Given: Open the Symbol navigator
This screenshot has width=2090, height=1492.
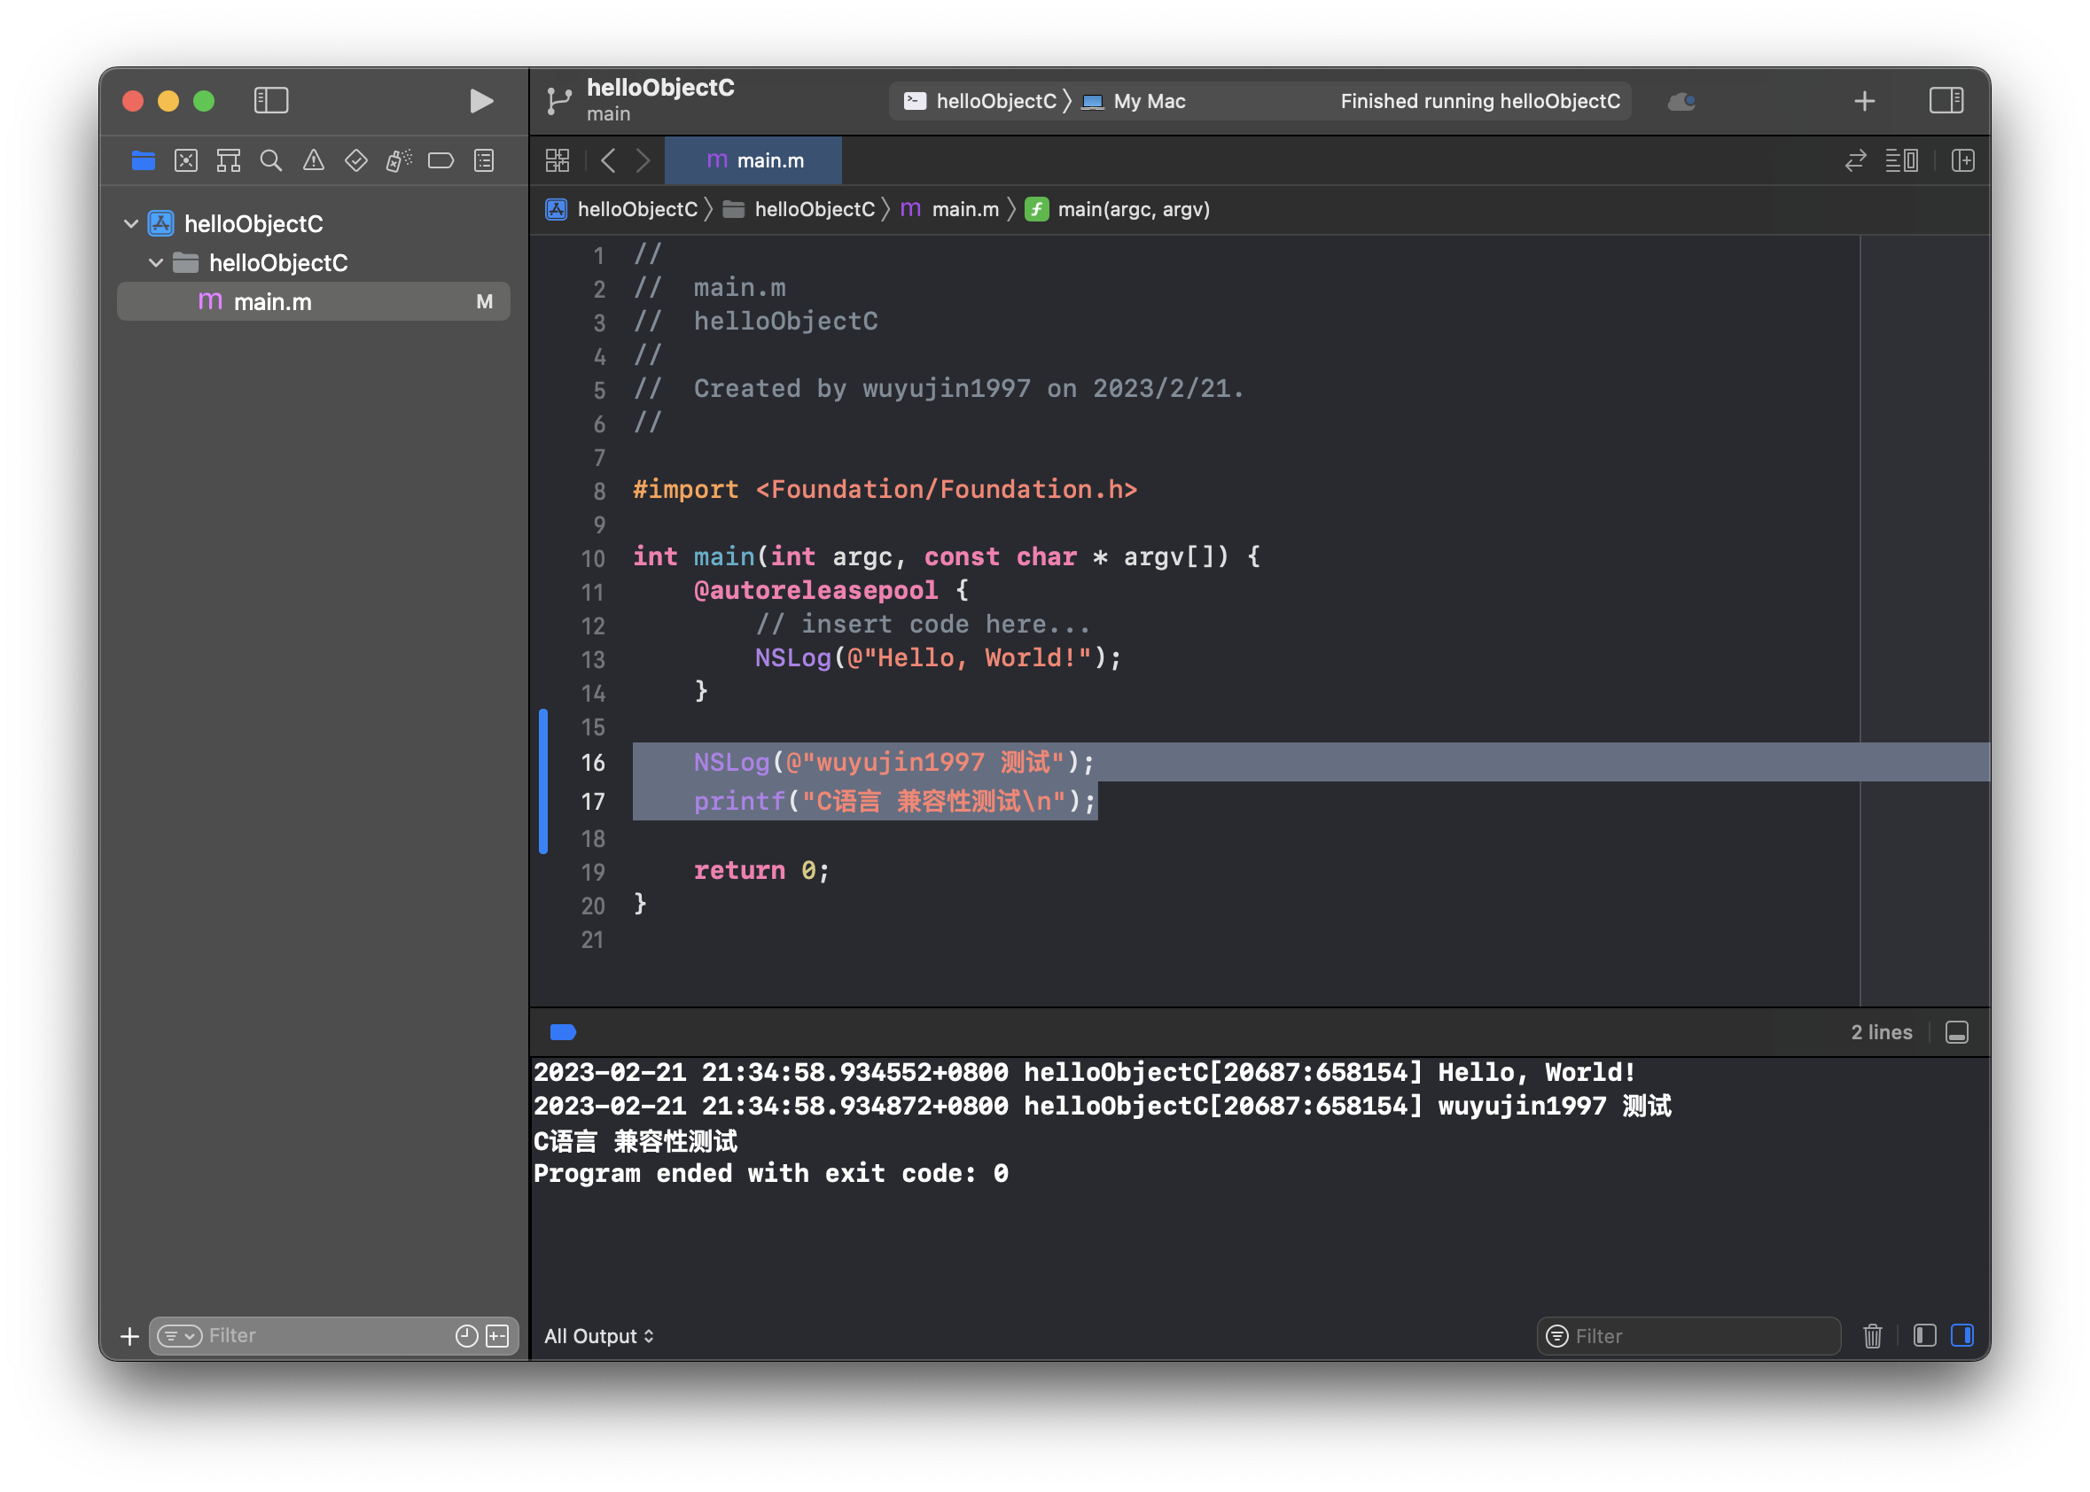Looking at the screenshot, I should pos(228,160).
